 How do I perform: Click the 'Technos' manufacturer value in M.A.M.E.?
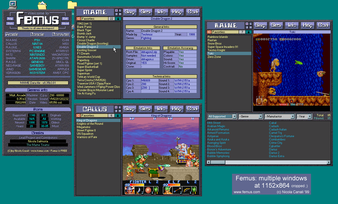coord(147,35)
